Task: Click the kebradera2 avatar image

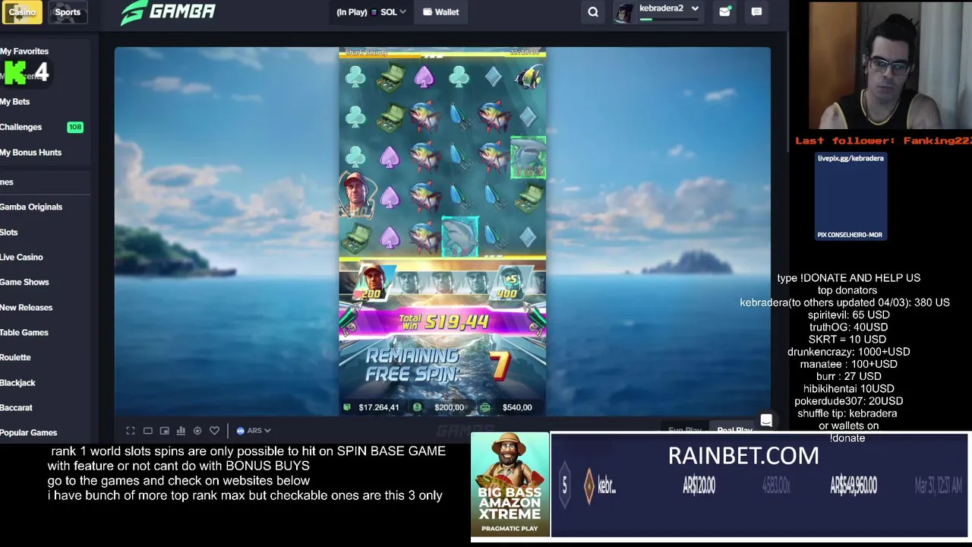Action: pos(624,12)
